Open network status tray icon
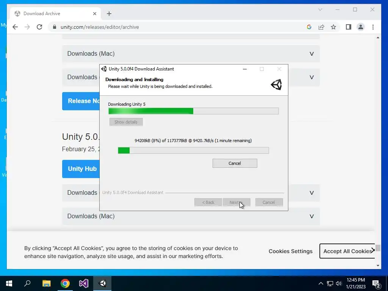 330,283
